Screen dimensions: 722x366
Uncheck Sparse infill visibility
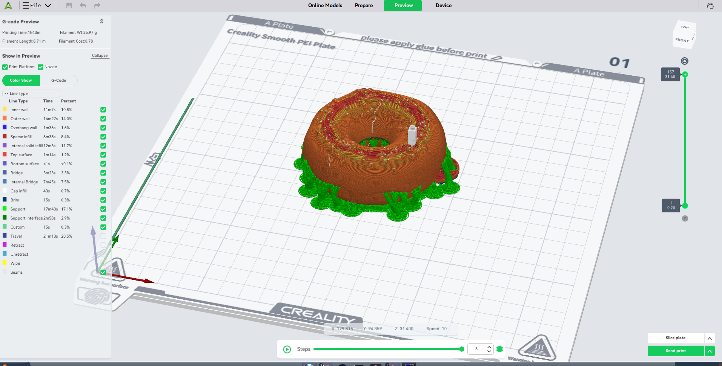pos(103,137)
